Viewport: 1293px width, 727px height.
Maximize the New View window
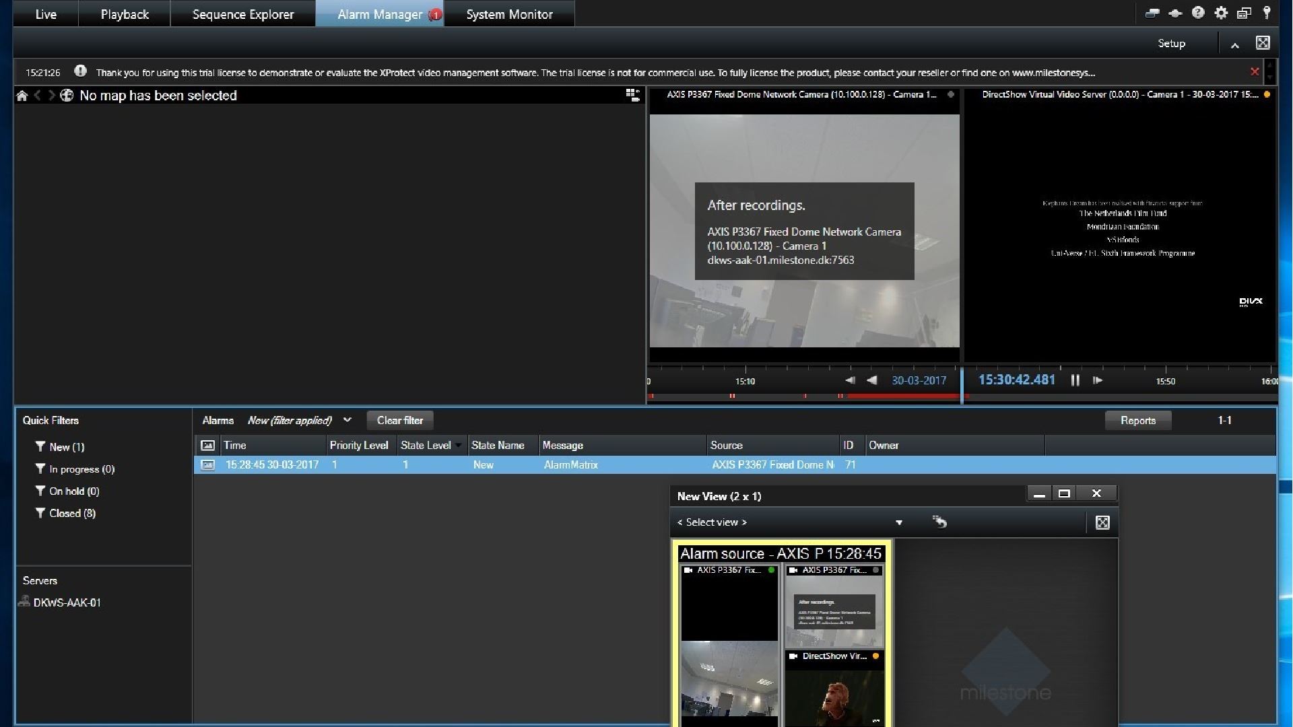[x=1064, y=494]
